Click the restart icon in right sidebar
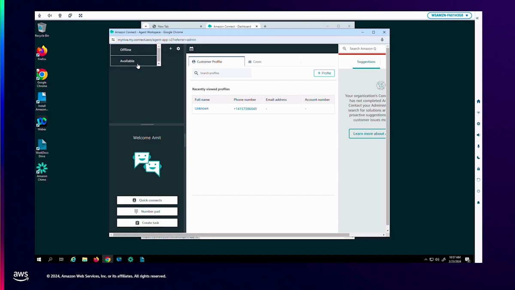This screenshot has width=515, height=290. point(479,180)
